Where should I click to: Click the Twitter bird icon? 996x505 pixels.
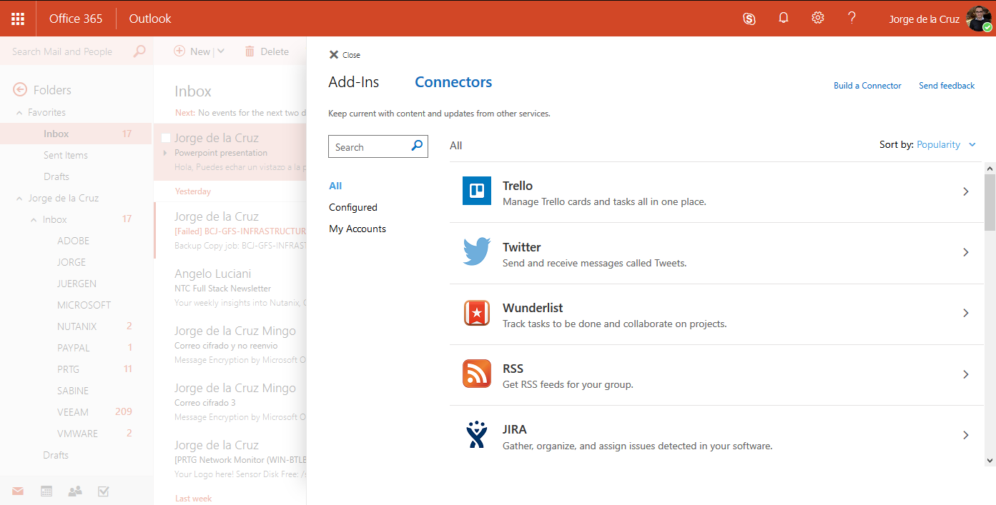(477, 252)
